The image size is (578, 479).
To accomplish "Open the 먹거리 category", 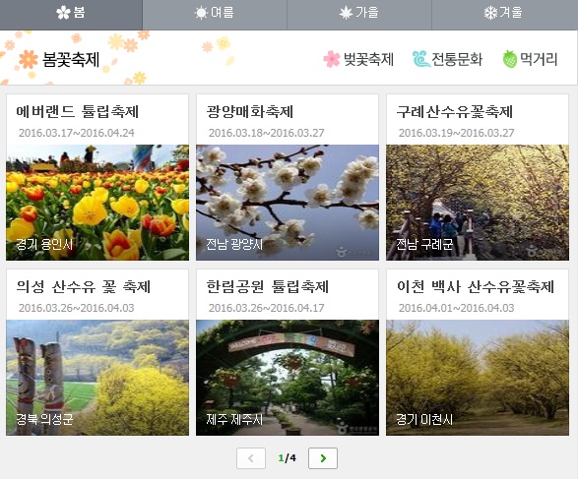I will click(539, 59).
